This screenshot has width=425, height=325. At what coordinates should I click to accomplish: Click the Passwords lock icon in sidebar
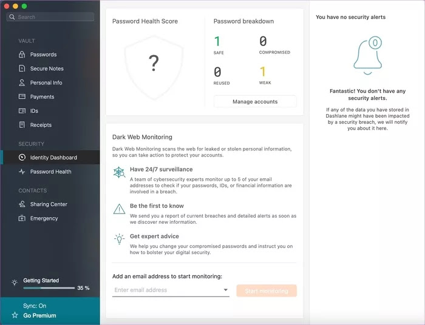coord(22,55)
